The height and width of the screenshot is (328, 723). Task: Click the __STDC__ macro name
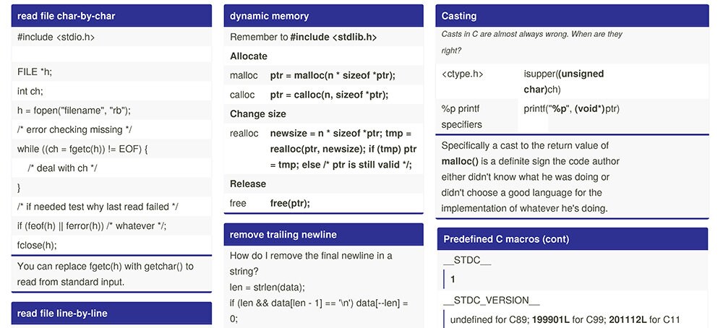pos(466,260)
